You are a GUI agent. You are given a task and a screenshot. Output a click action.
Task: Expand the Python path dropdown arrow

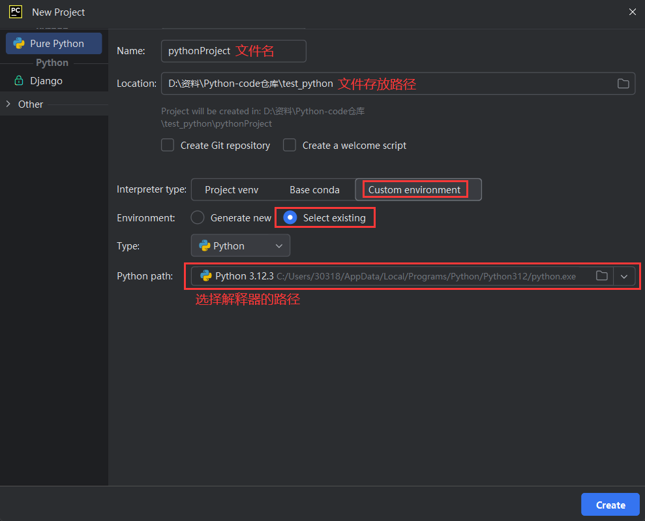624,276
